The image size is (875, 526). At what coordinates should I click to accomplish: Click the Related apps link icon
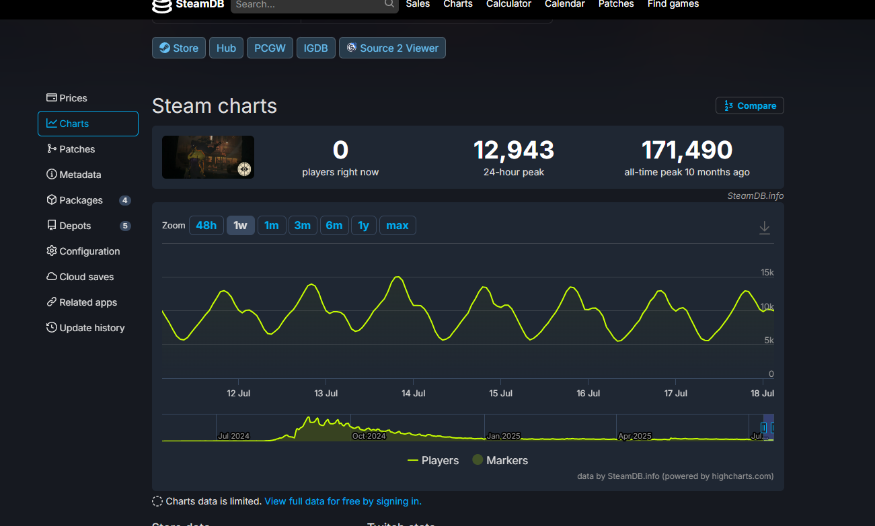point(51,302)
